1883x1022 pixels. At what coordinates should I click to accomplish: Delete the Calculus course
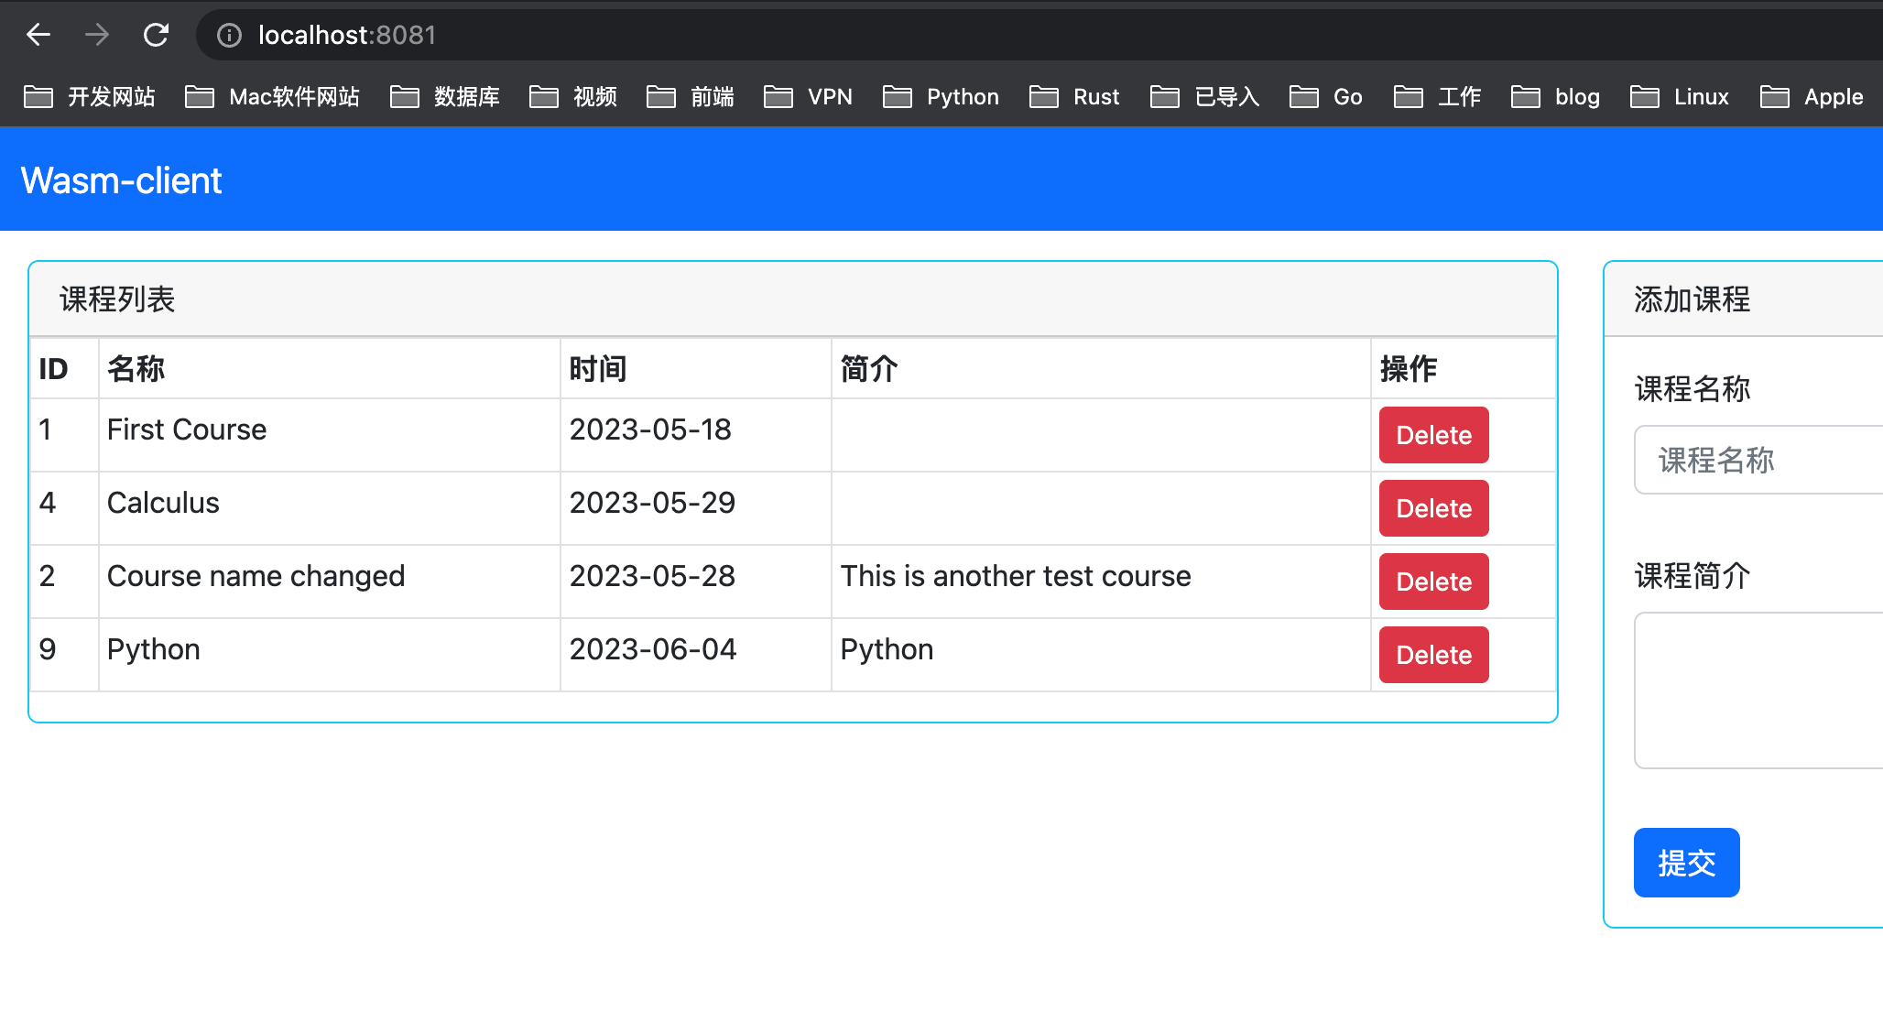(1433, 508)
